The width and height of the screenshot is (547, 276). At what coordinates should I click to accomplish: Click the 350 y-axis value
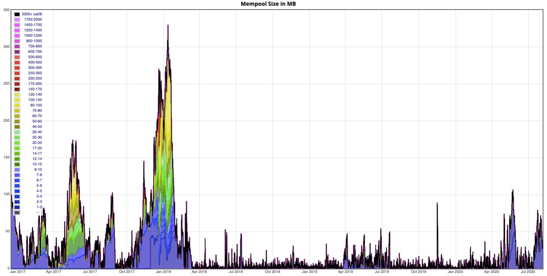tap(6, 10)
